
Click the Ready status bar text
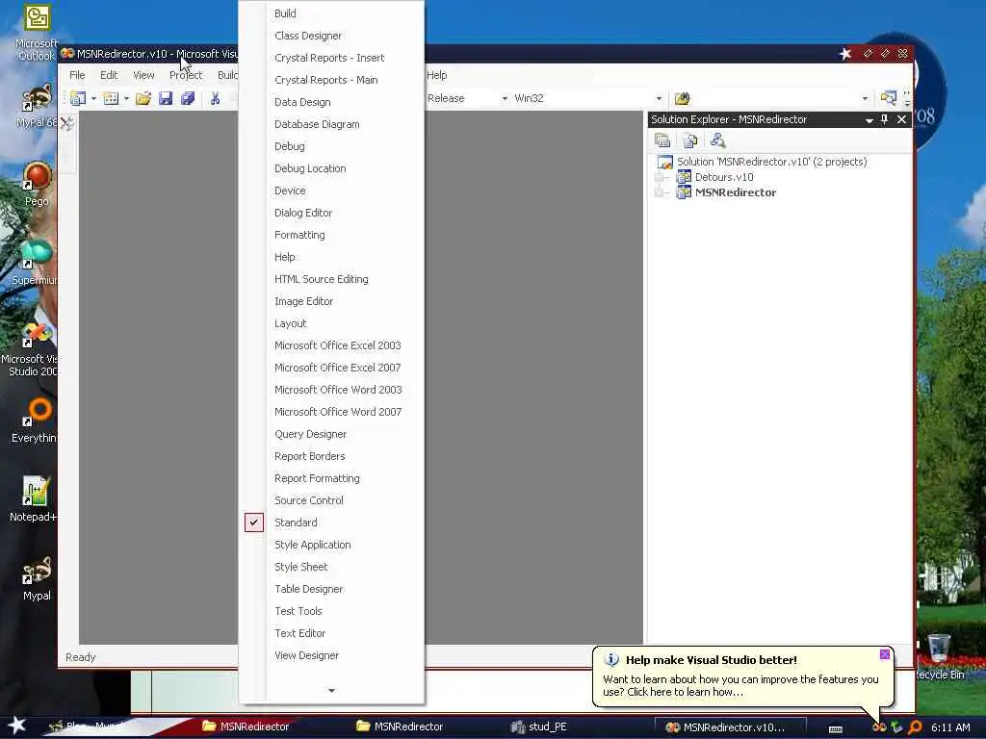(x=81, y=656)
